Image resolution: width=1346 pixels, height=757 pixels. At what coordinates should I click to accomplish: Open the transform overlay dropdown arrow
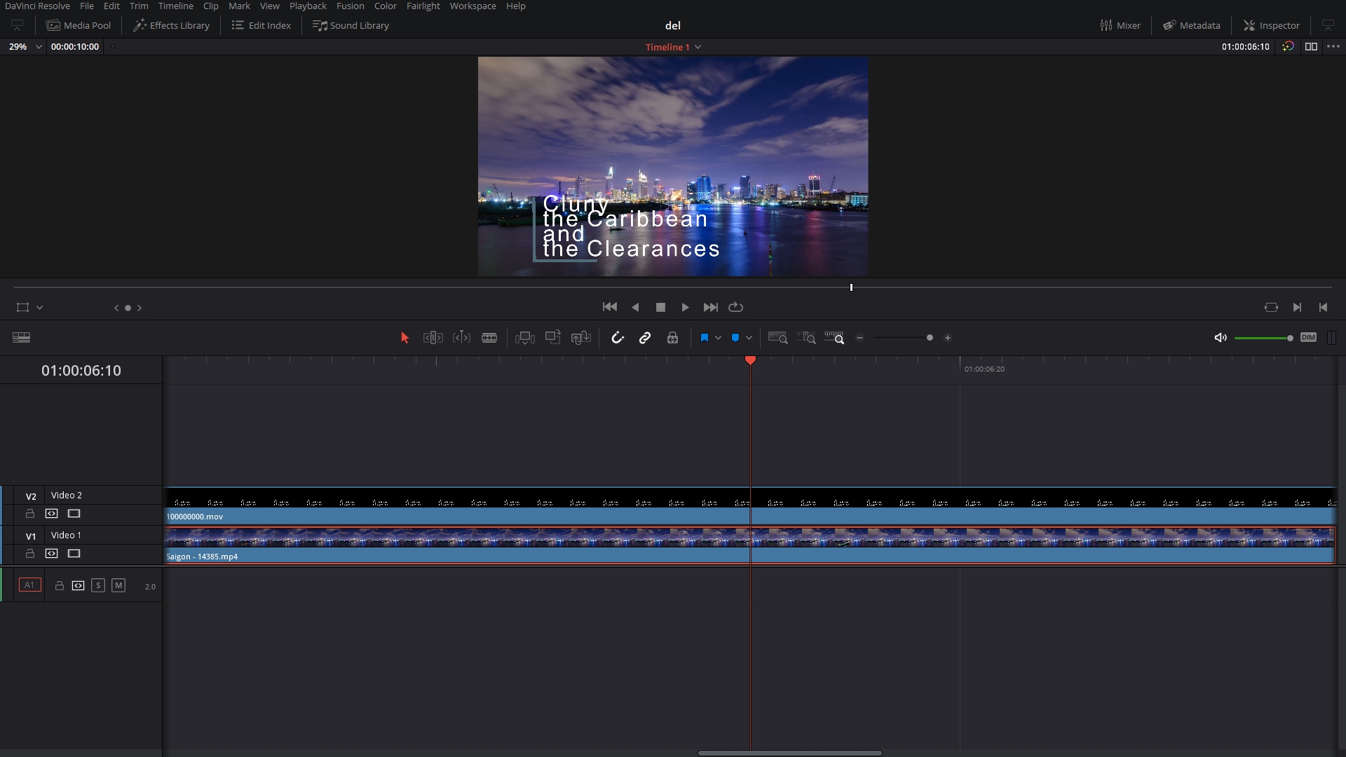pos(40,308)
